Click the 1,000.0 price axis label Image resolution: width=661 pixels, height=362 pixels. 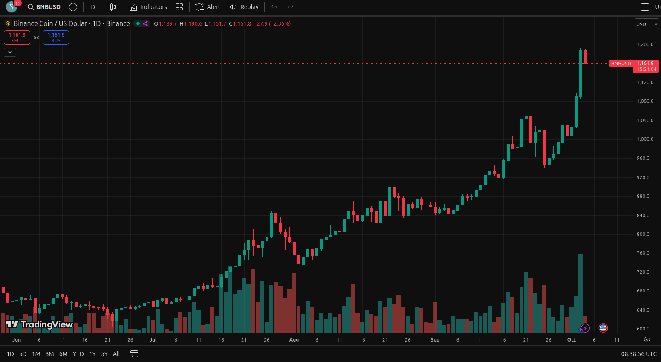(x=645, y=139)
